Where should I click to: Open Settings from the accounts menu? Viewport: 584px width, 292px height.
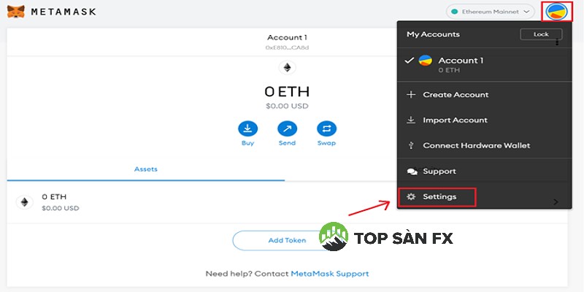(x=437, y=197)
